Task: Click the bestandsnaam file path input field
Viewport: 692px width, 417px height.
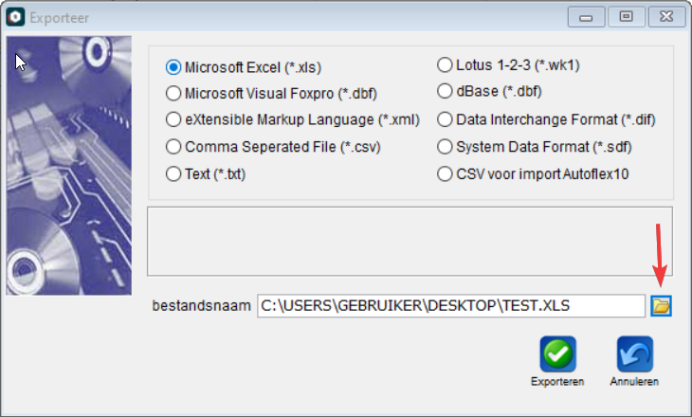Action: pyautogui.click(x=451, y=306)
